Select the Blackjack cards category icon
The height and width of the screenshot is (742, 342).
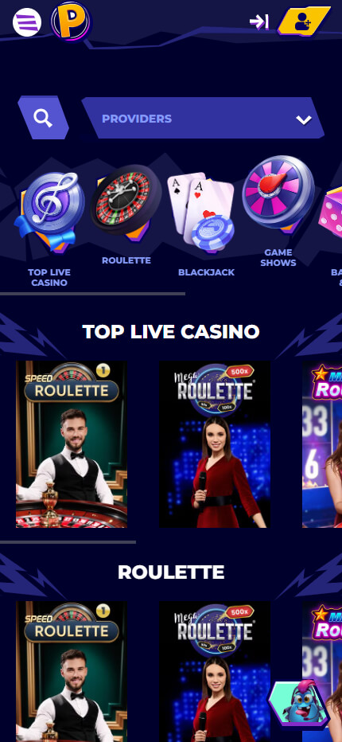pyautogui.click(x=201, y=209)
